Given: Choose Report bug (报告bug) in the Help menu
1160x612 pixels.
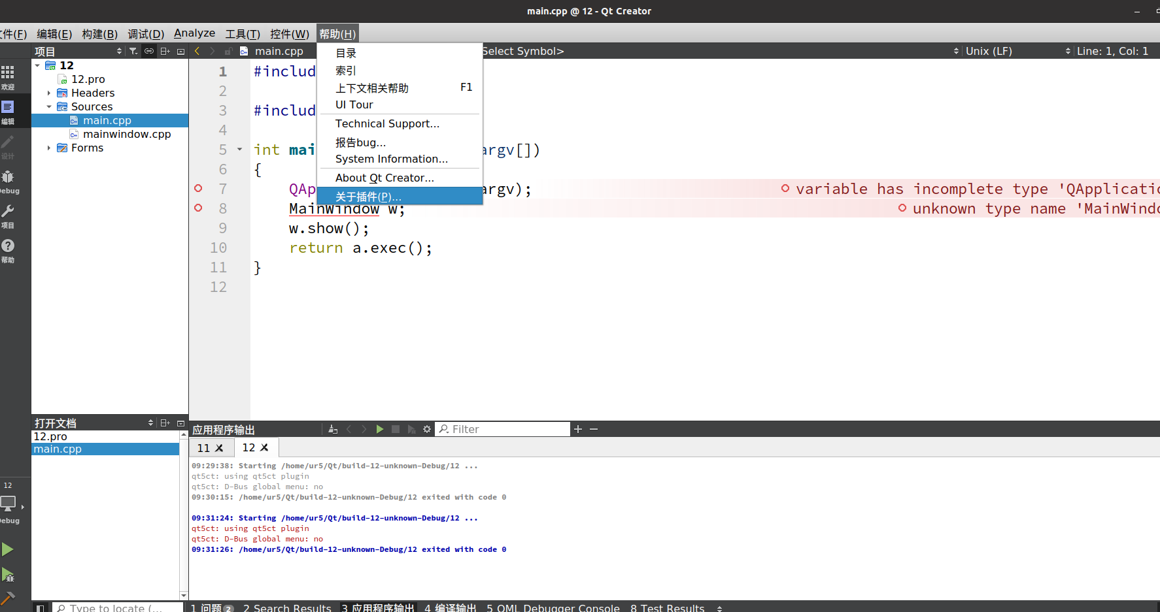Looking at the screenshot, I should point(400,142).
